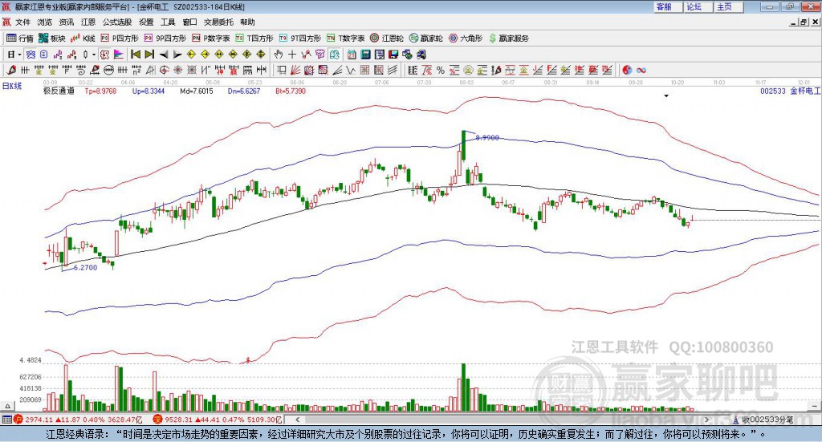Screen dimensions: 822x442
Task: Click the small black triangle chart marker
Action: tap(666, 96)
